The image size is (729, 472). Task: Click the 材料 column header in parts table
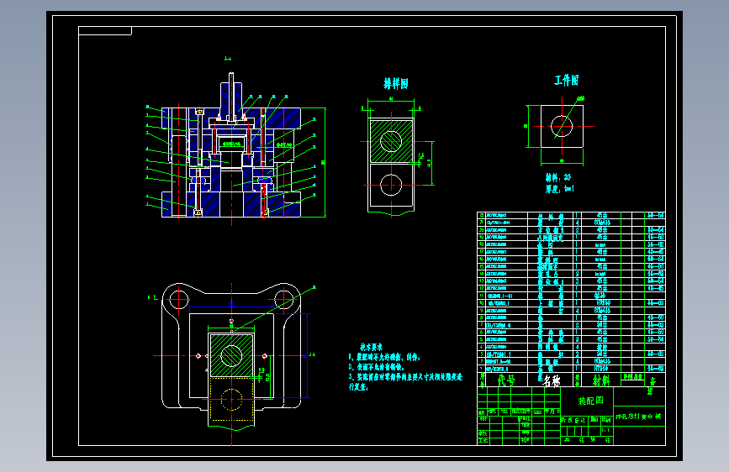tap(601, 380)
